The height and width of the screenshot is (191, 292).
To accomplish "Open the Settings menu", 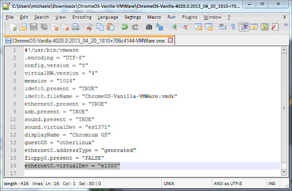I will pos(133,17).
